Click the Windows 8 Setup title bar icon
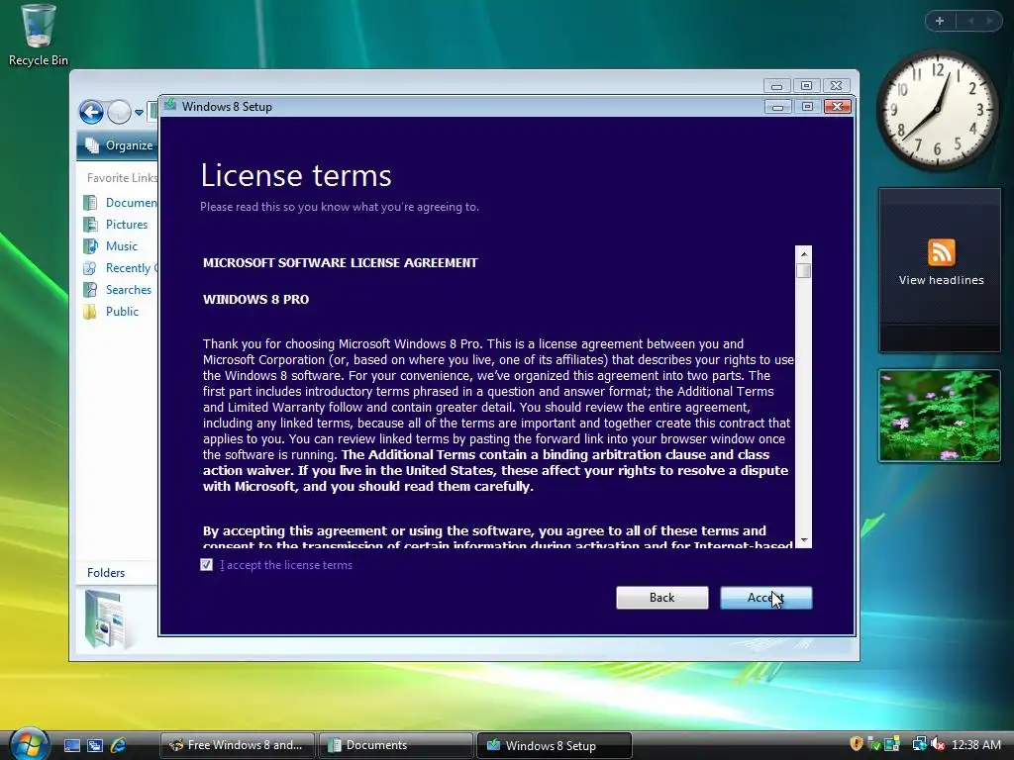The width and height of the screenshot is (1014, 760). 170,105
